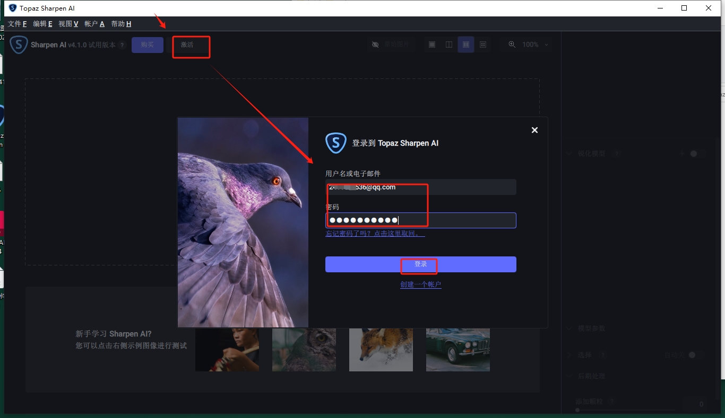Collapse the 锐化模型 section
725x418 pixels.
(569, 154)
